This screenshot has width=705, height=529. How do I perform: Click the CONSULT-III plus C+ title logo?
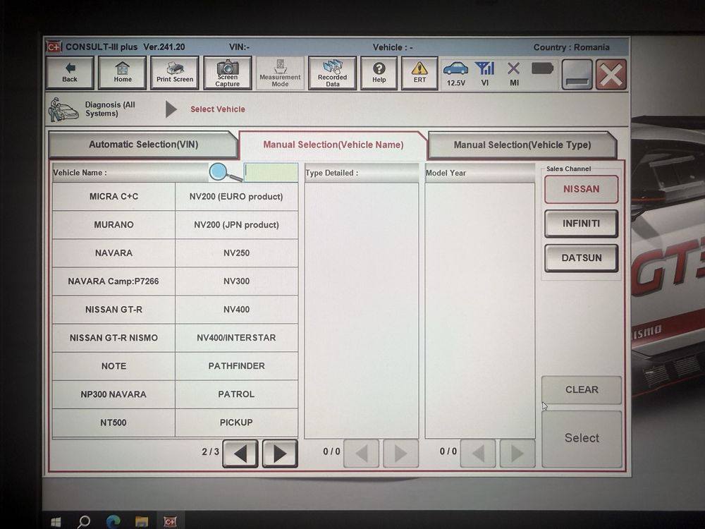(x=54, y=47)
